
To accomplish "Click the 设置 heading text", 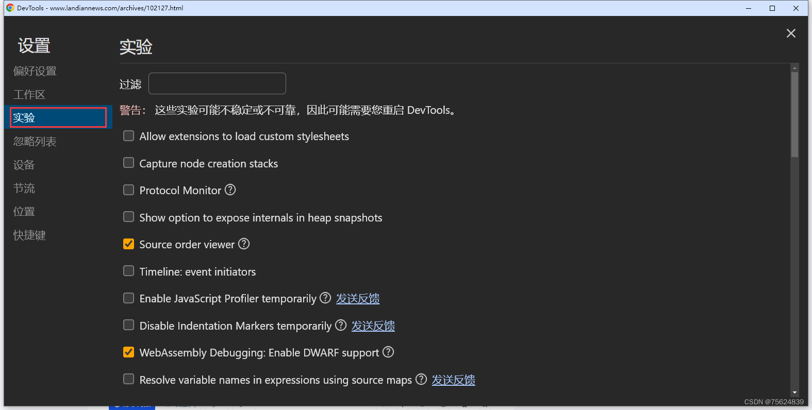I will point(34,46).
